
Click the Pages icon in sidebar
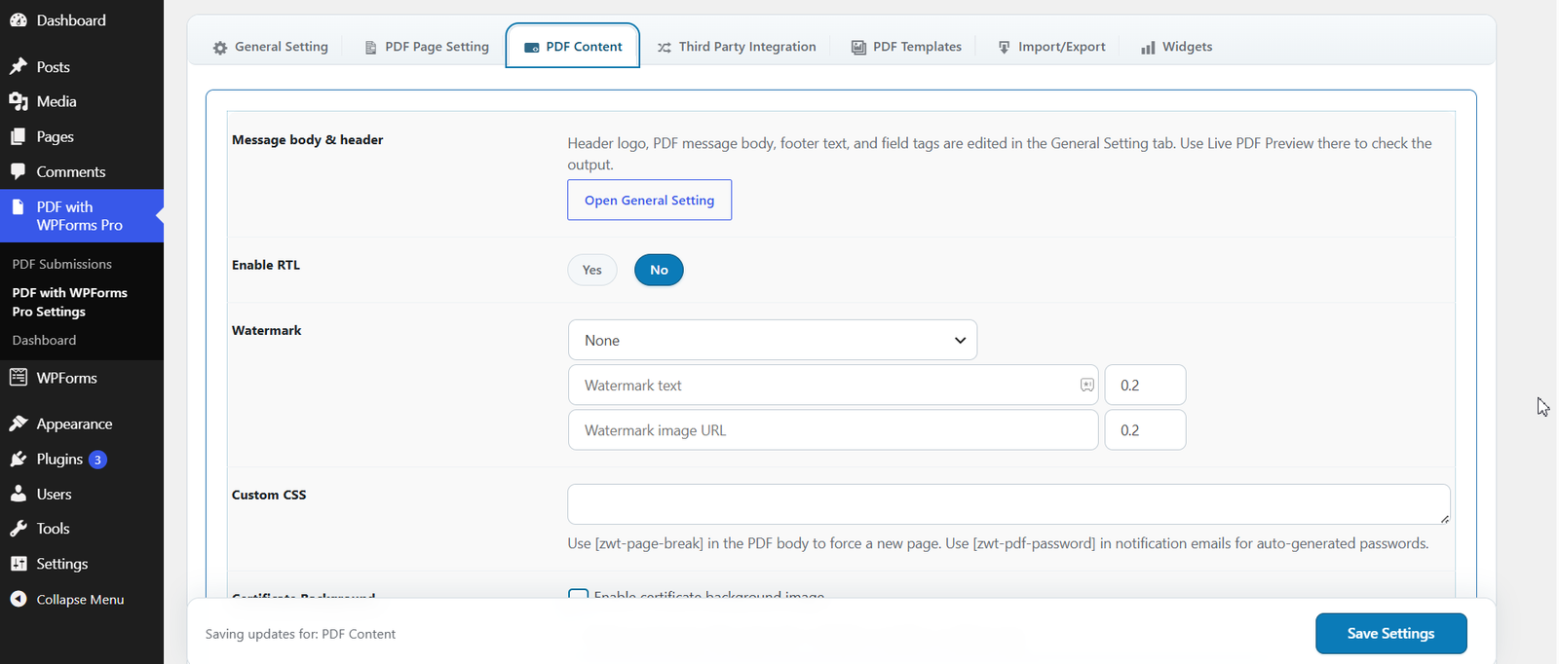pyautogui.click(x=19, y=137)
